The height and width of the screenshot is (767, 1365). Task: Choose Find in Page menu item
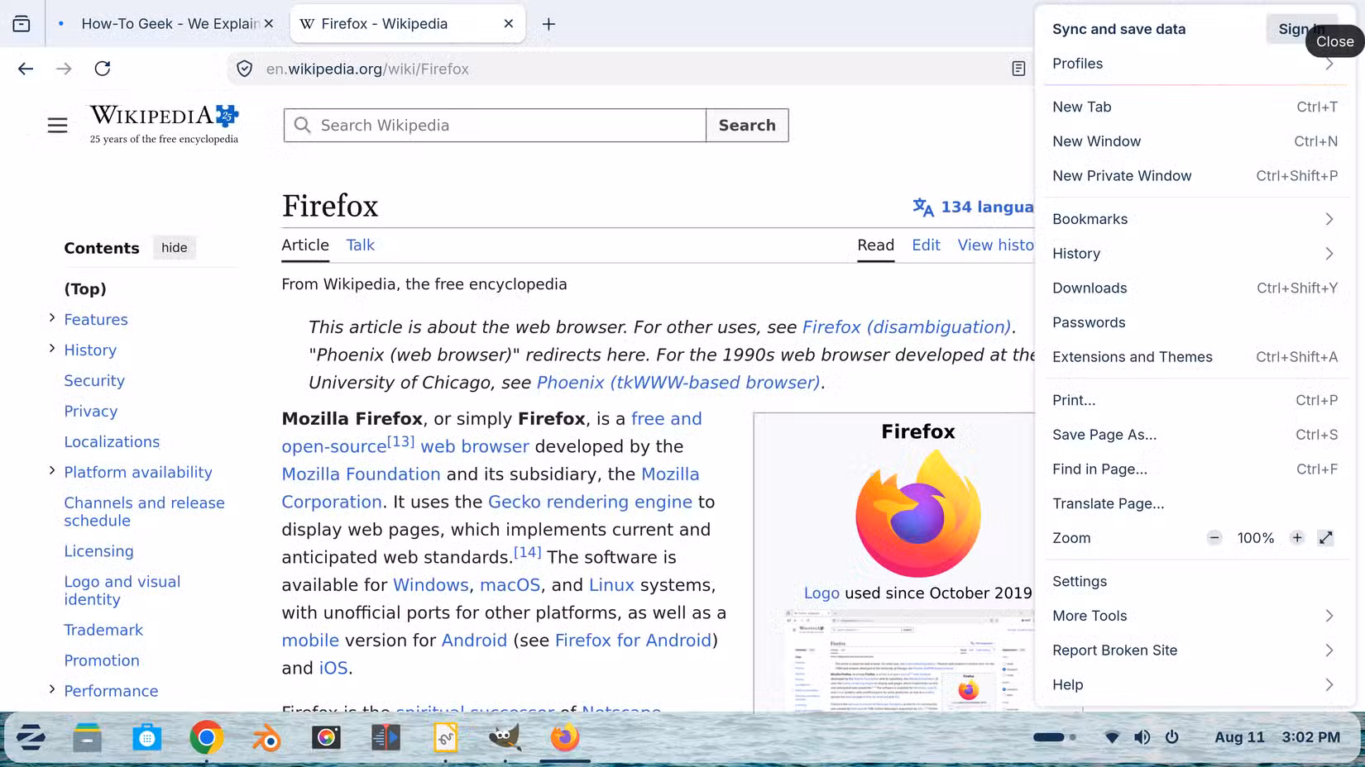(x=1194, y=469)
